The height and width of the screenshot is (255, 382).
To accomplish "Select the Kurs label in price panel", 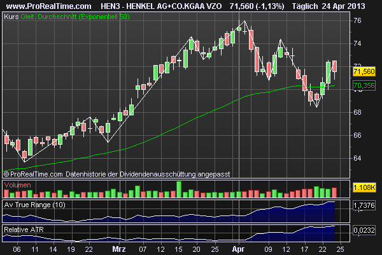I will click(x=11, y=17).
